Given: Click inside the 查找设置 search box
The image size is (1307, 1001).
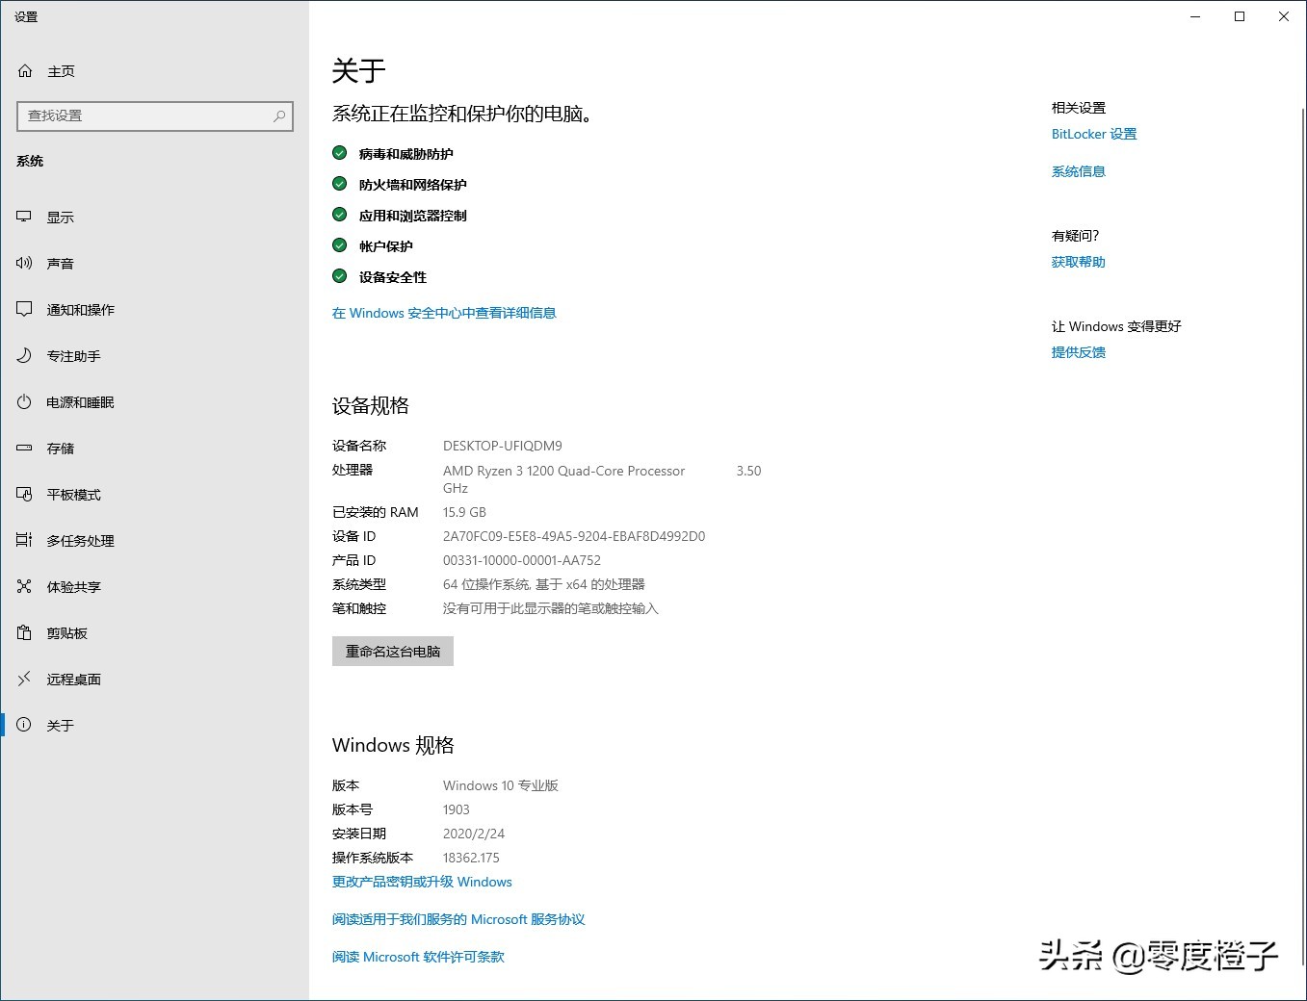Looking at the screenshot, I should (154, 115).
